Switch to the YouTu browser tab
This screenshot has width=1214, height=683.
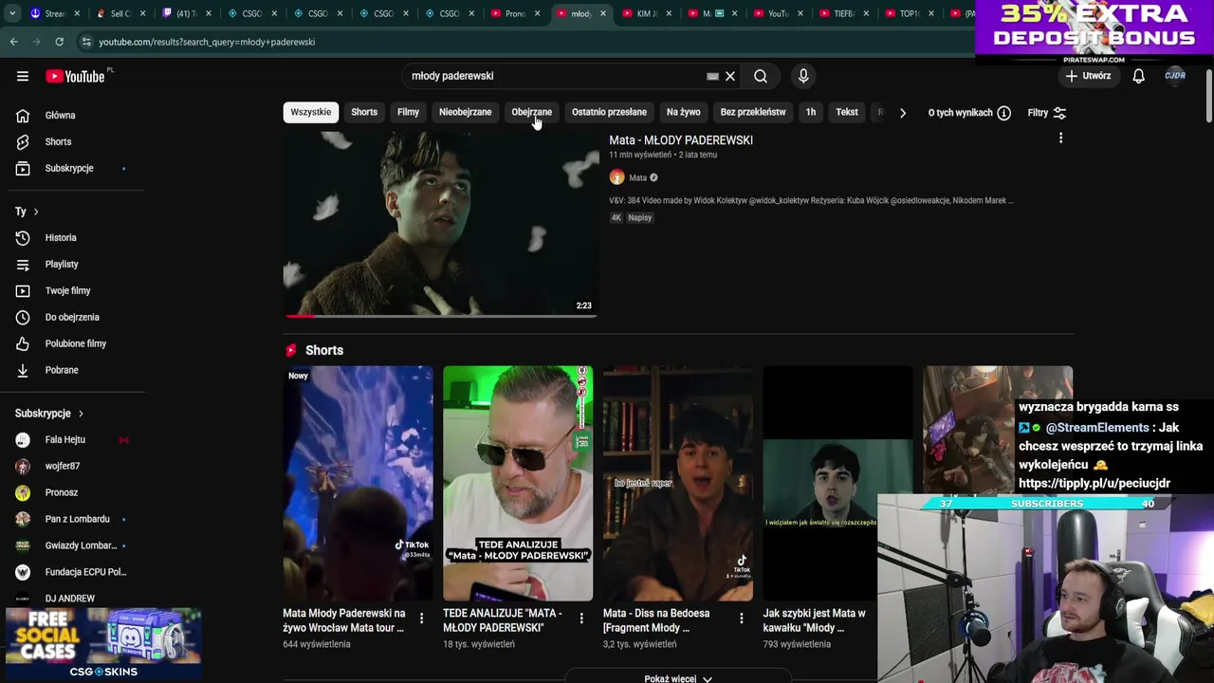[x=778, y=13]
